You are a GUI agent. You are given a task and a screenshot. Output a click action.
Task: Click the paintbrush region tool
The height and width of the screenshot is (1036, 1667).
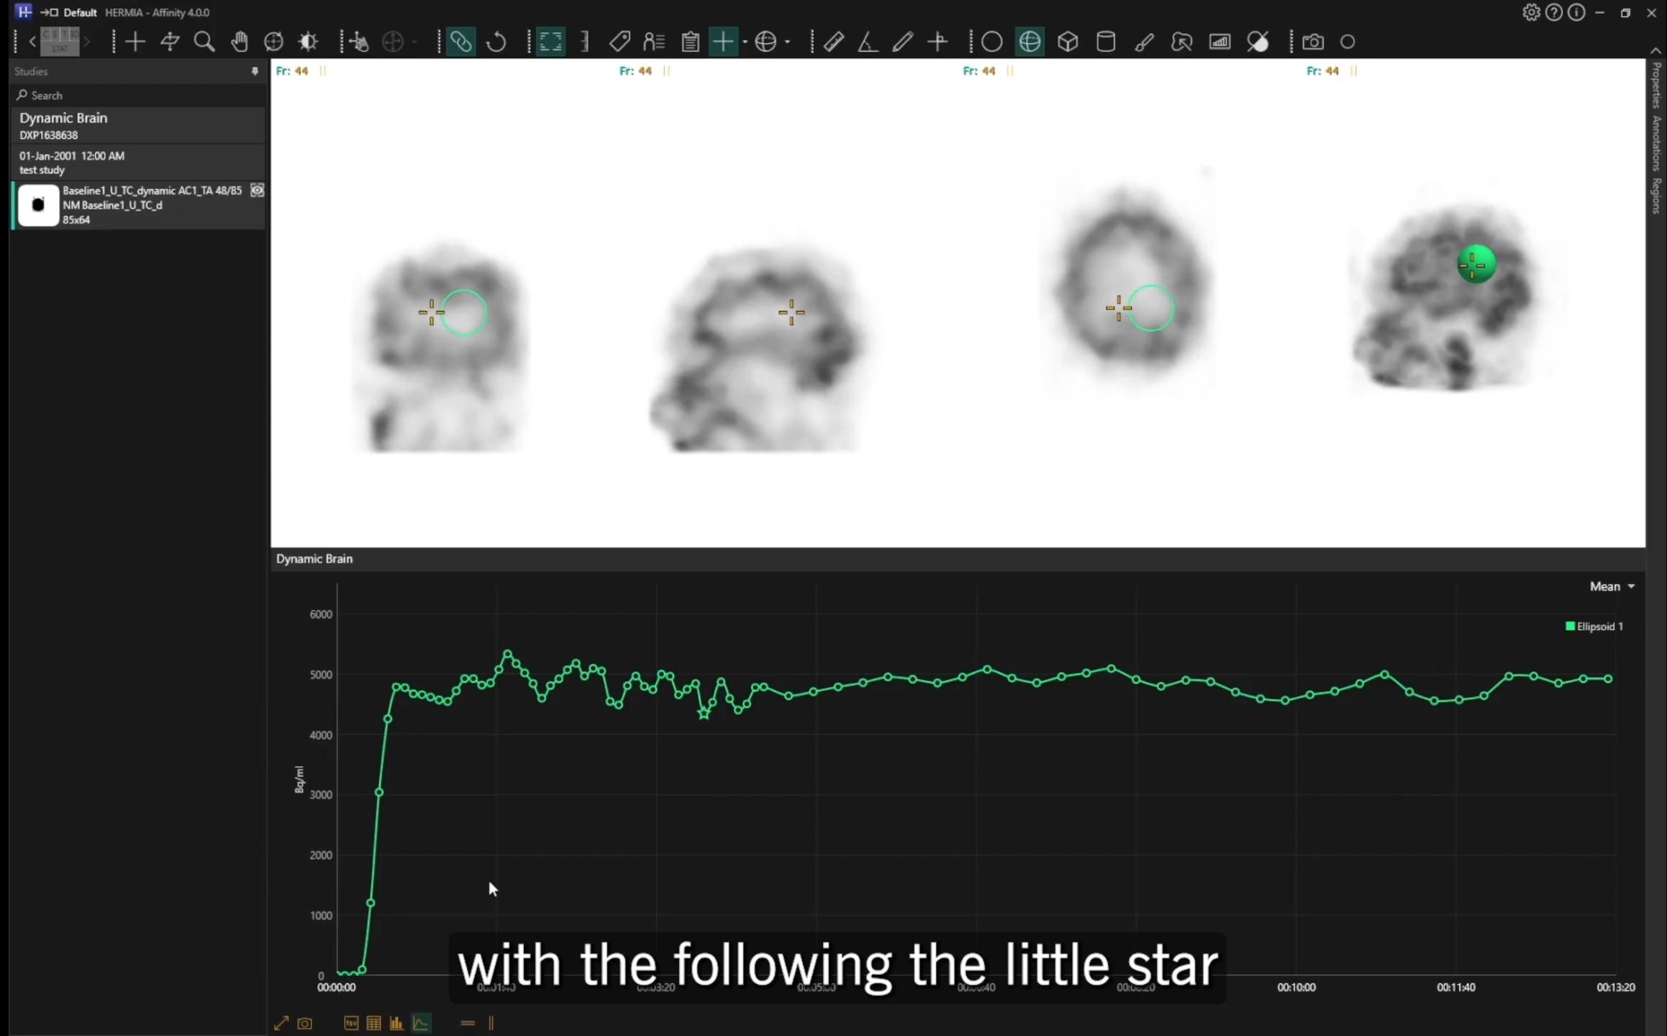point(1144,42)
